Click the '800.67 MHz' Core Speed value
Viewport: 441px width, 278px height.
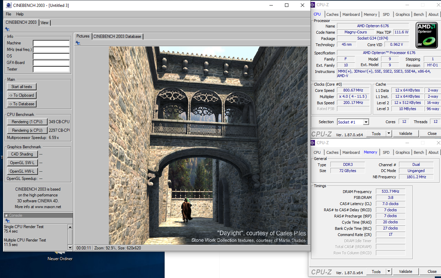353,90
